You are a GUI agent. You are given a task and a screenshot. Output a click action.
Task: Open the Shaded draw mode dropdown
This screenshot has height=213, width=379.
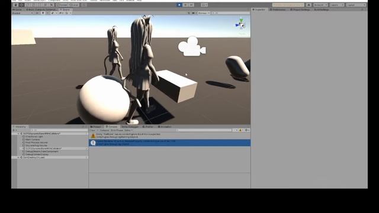point(23,13)
